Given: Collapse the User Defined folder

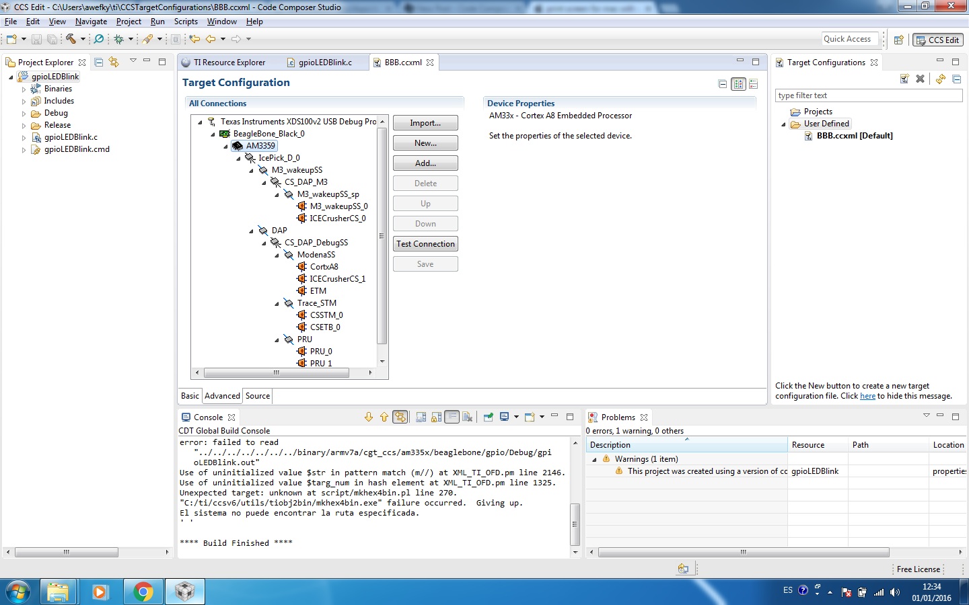Looking at the screenshot, I should (784, 124).
